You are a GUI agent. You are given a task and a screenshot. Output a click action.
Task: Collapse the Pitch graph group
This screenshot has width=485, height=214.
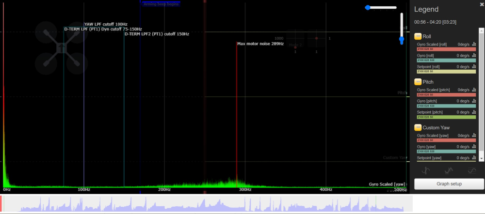click(418, 82)
